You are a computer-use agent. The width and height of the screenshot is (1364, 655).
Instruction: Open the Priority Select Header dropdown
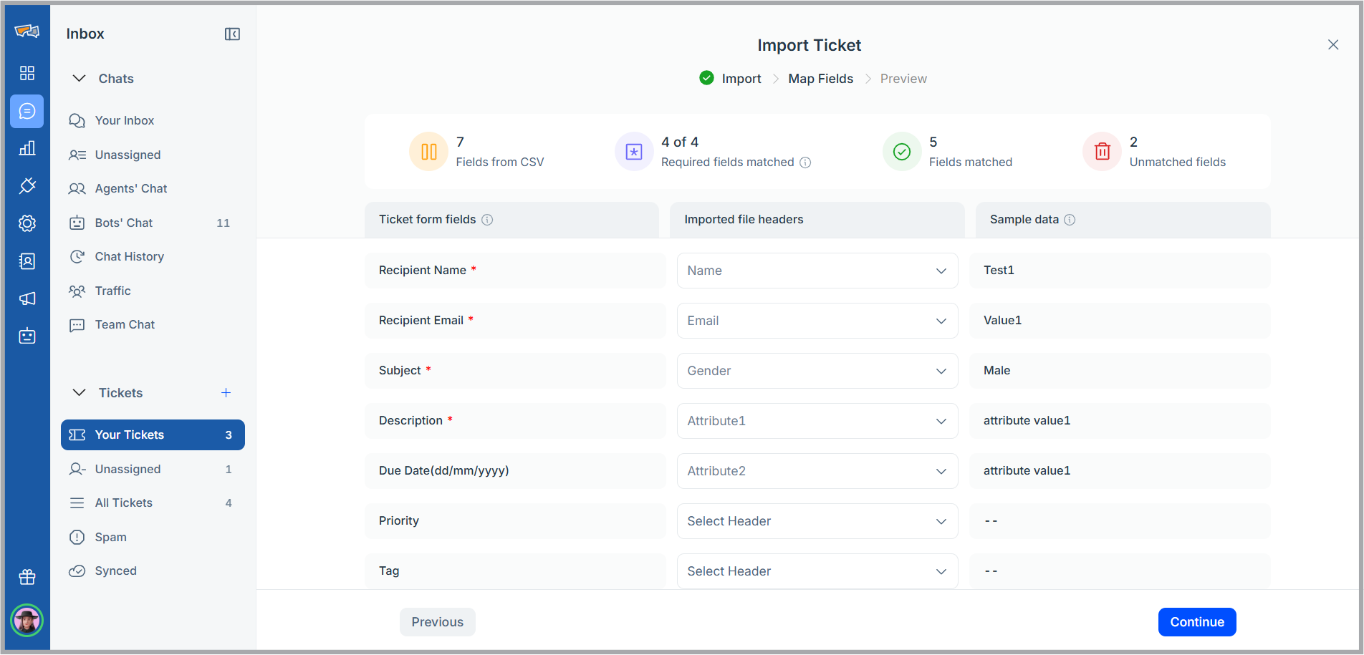point(817,521)
